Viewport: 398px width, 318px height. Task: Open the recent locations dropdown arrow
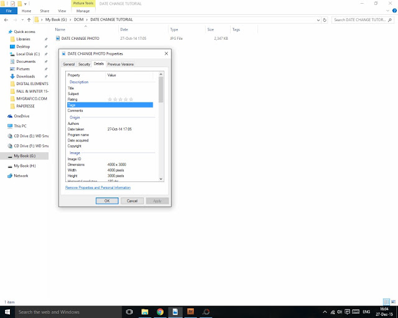(x=22, y=20)
